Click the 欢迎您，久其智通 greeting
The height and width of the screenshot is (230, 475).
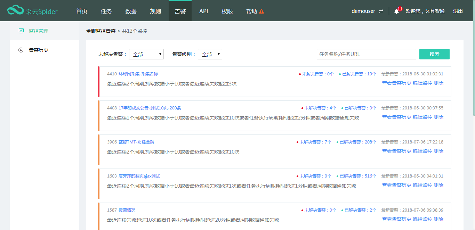click(425, 11)
